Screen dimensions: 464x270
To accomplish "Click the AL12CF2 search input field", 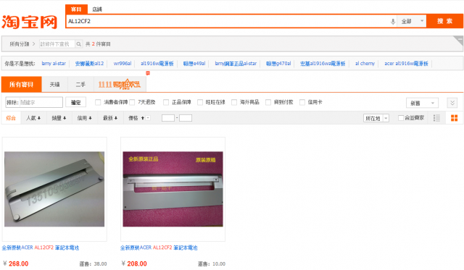I will point(228,21).
